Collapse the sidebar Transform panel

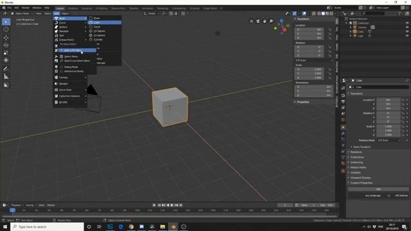pyautogui.click(x=303, y=19)
